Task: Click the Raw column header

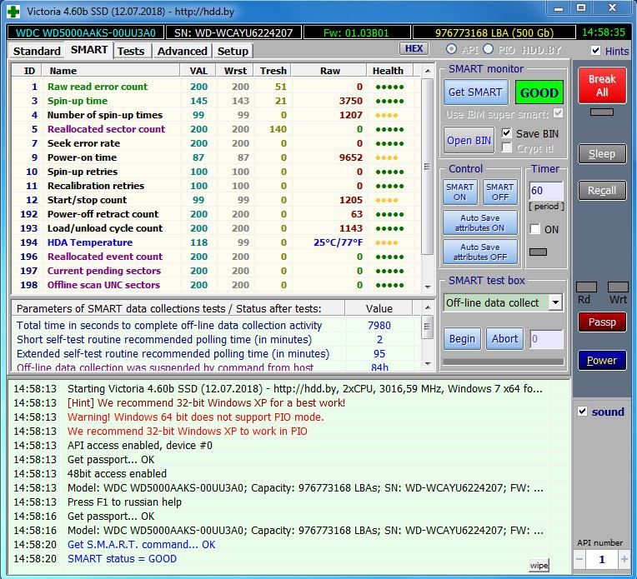Action: (329, 71)
